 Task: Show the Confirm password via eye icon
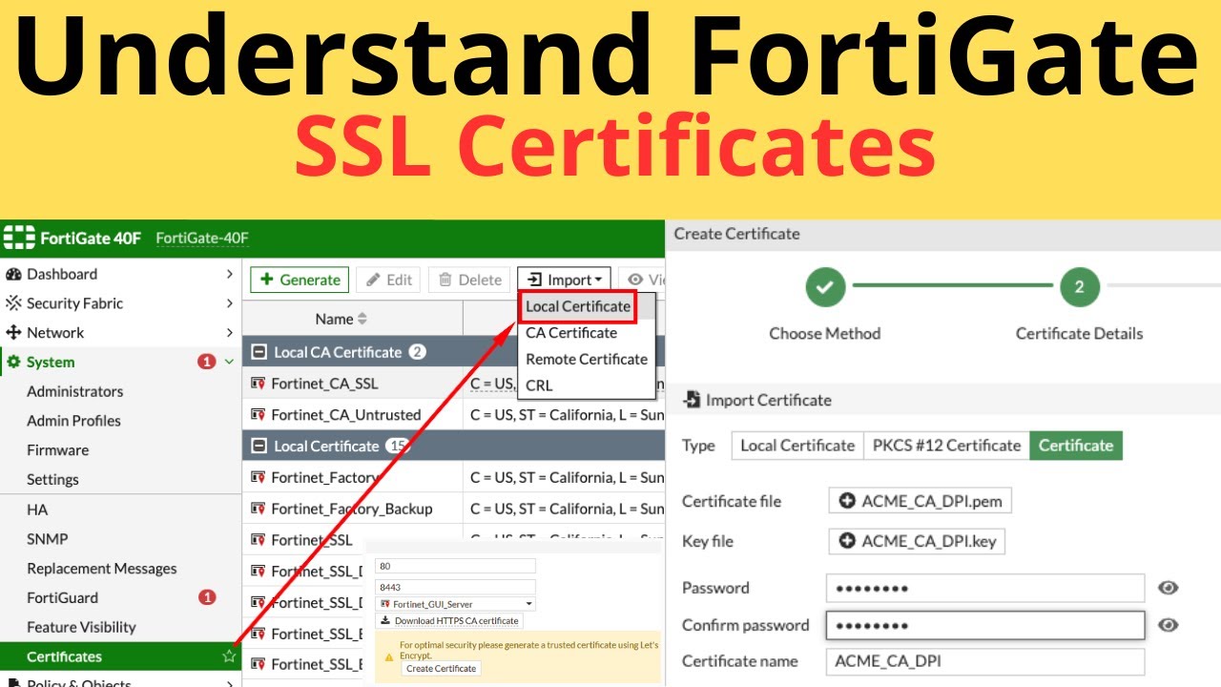[1168, 625]
